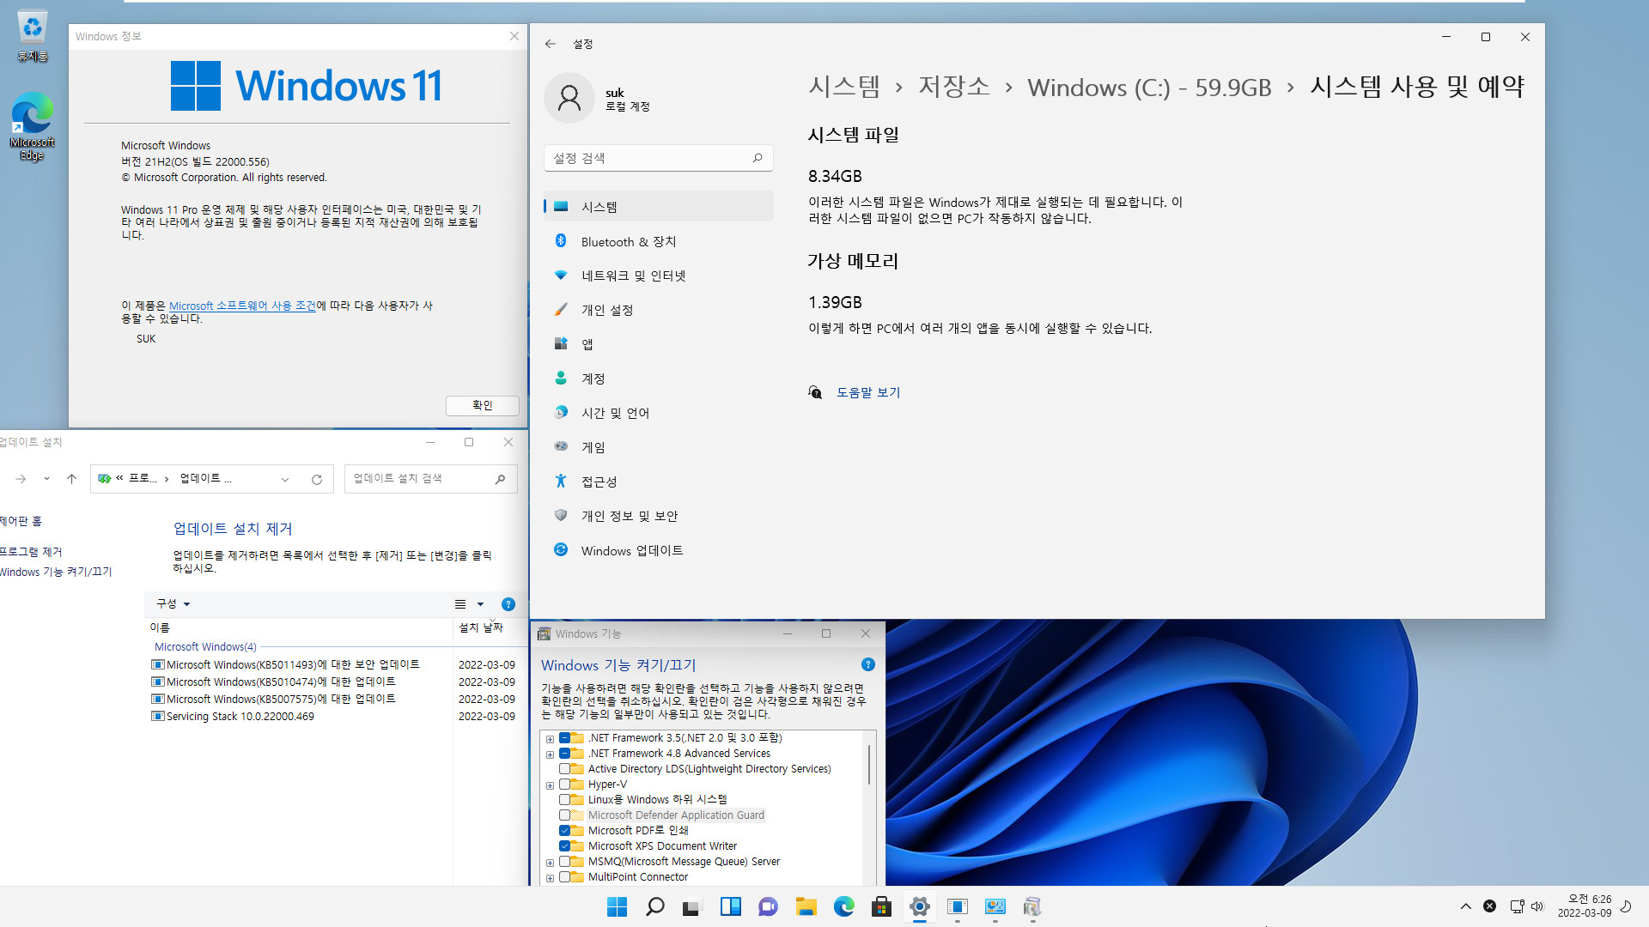
Task: Open the Microsoft Edge desktop shortcut
Action: click(33, 127)
